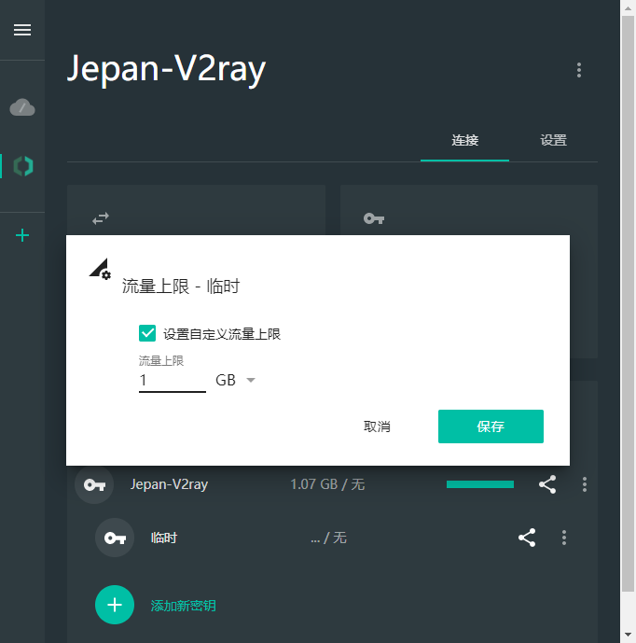The height and width of the screenshot is (643, 636).
Task: Share the Jepan-V2ray access key
Action: pyautogui.click(x=547, y=484)
